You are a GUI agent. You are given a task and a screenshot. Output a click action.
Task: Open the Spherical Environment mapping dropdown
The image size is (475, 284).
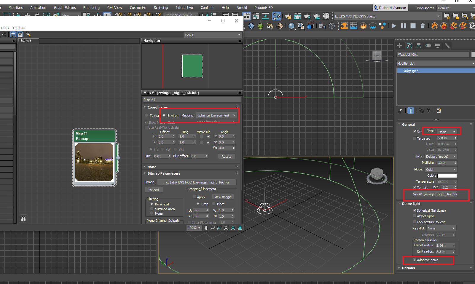click(216, 115)
